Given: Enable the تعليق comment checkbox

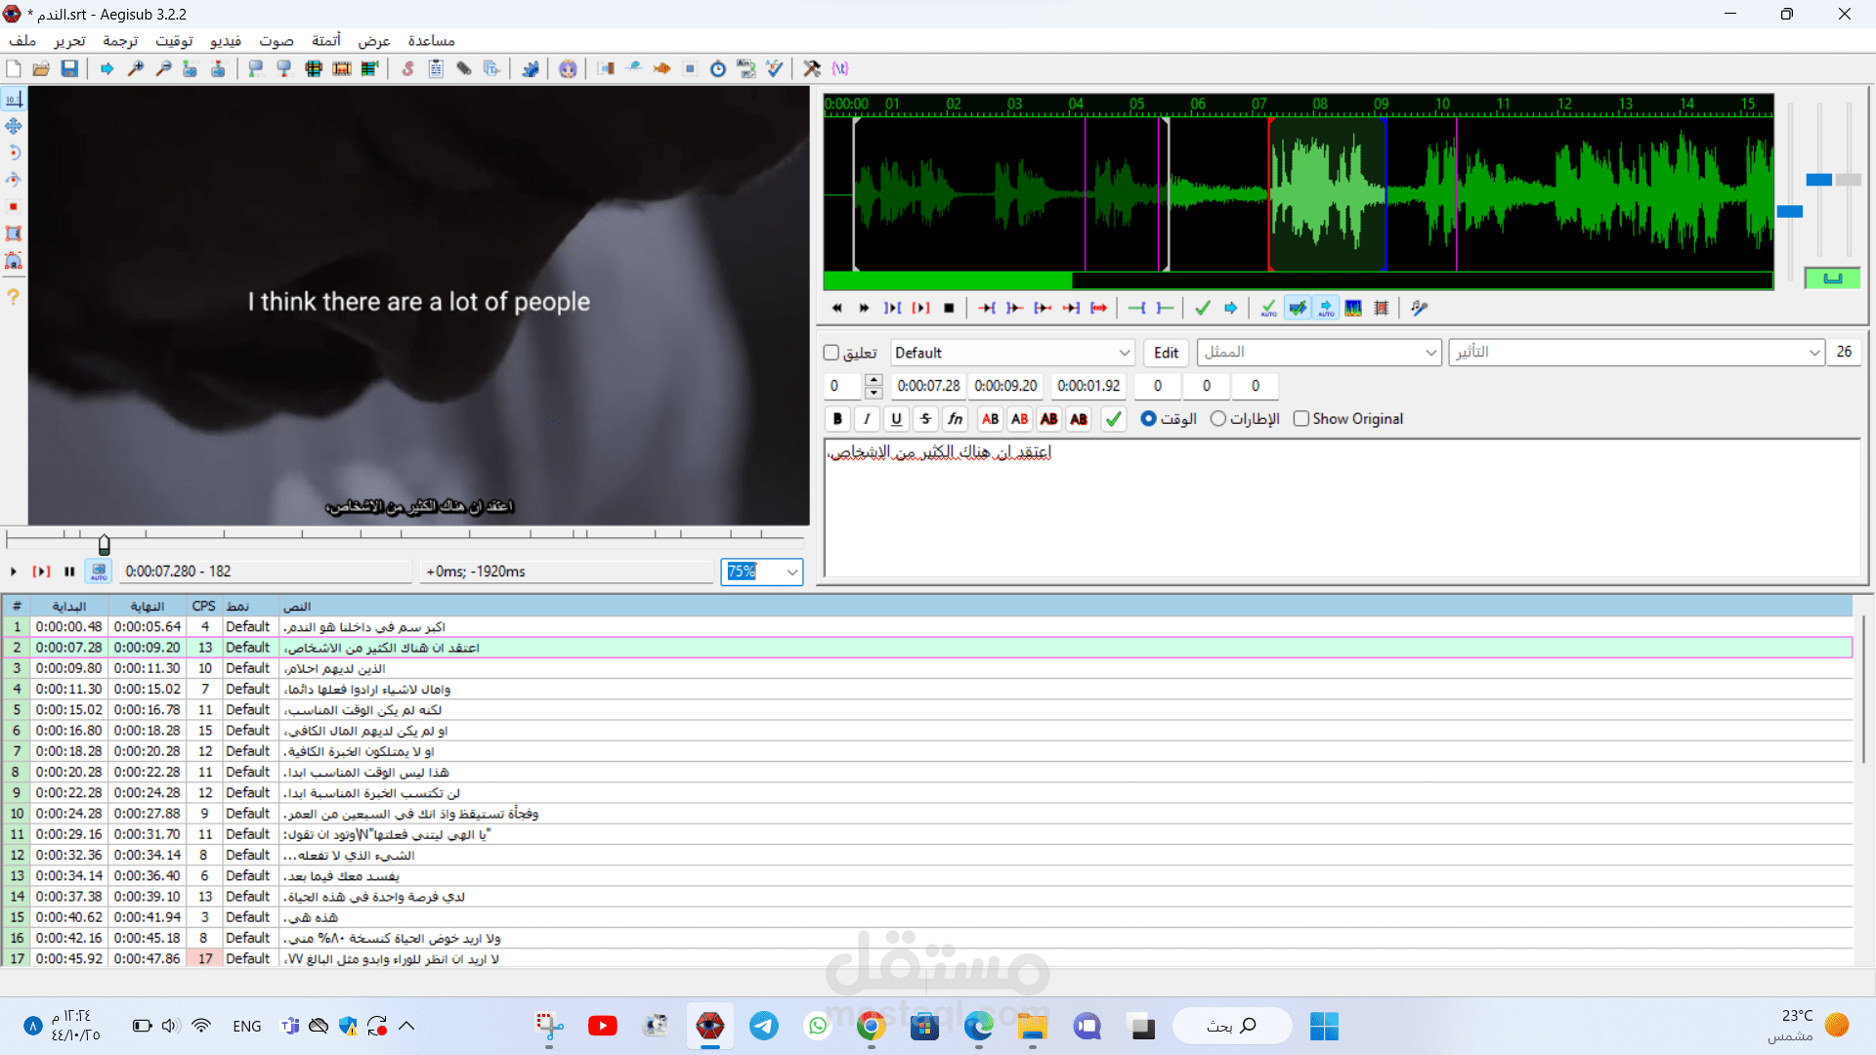Looking at the screenshot, I should [x=831, y=353].
